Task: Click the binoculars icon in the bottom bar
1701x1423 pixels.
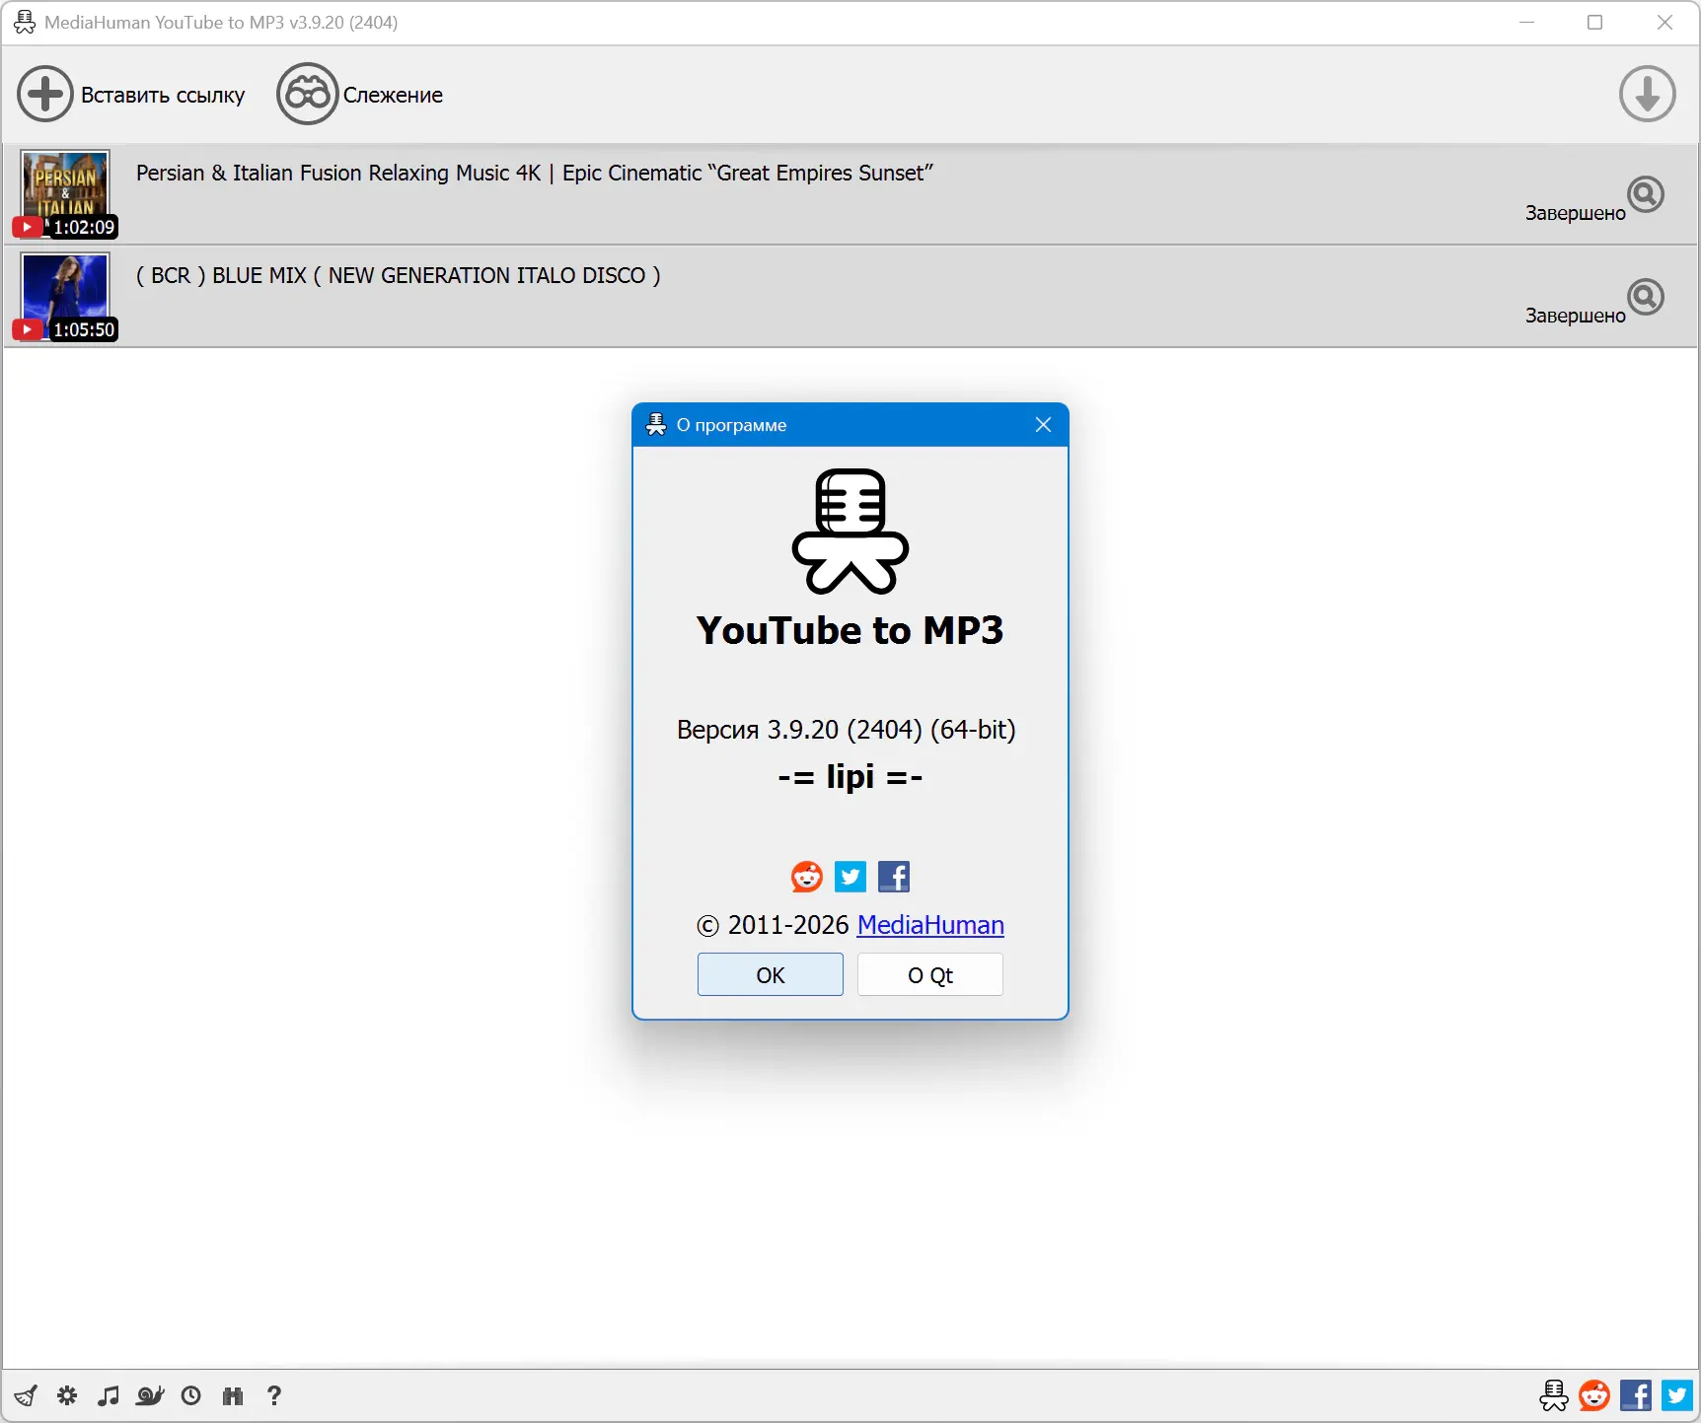Action: (233, 1395)
